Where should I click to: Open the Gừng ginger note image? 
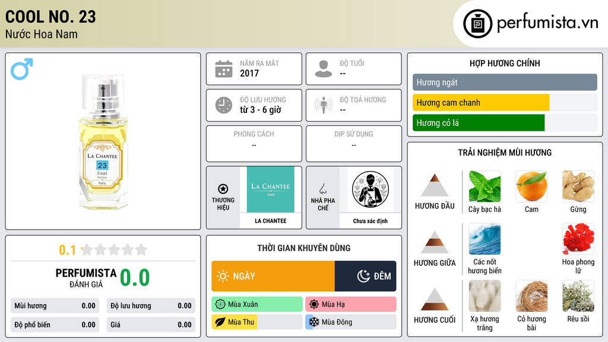point(578,186)
